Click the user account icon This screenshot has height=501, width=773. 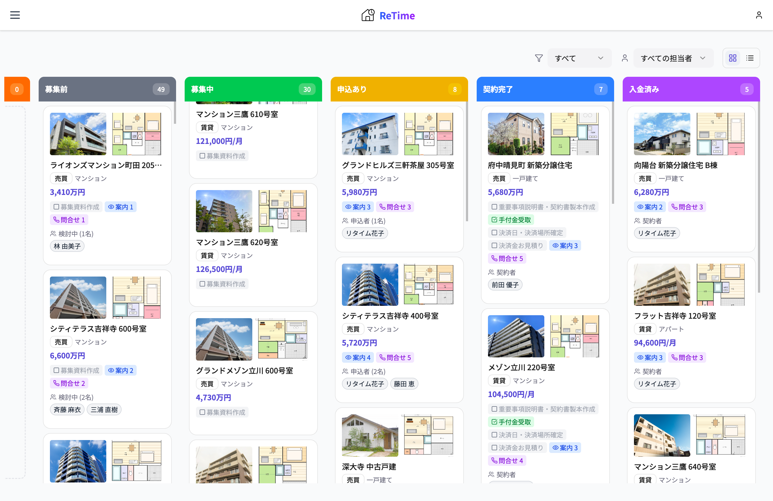click(x=759, y=15)
